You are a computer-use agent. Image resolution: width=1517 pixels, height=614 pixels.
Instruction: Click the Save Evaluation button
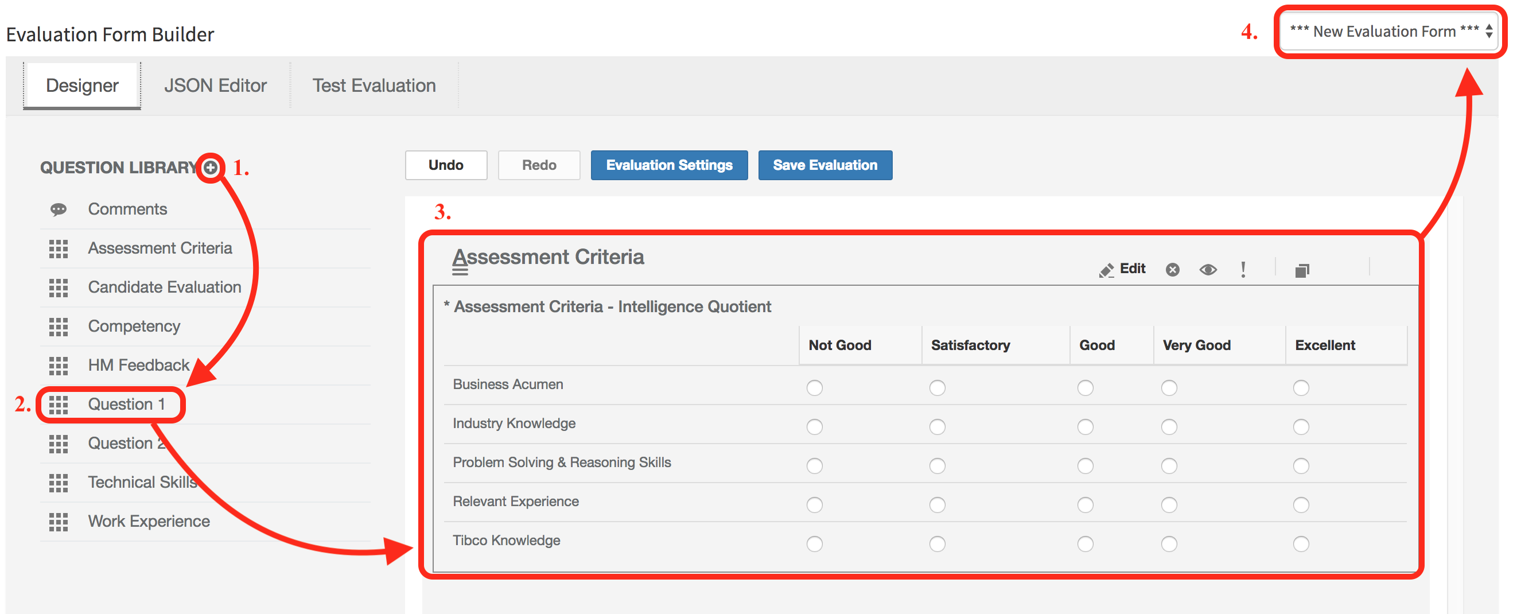pos(825,165)
